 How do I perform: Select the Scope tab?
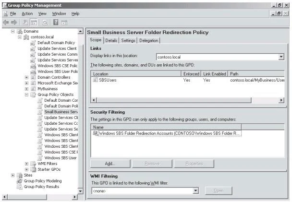pos(96,40)
